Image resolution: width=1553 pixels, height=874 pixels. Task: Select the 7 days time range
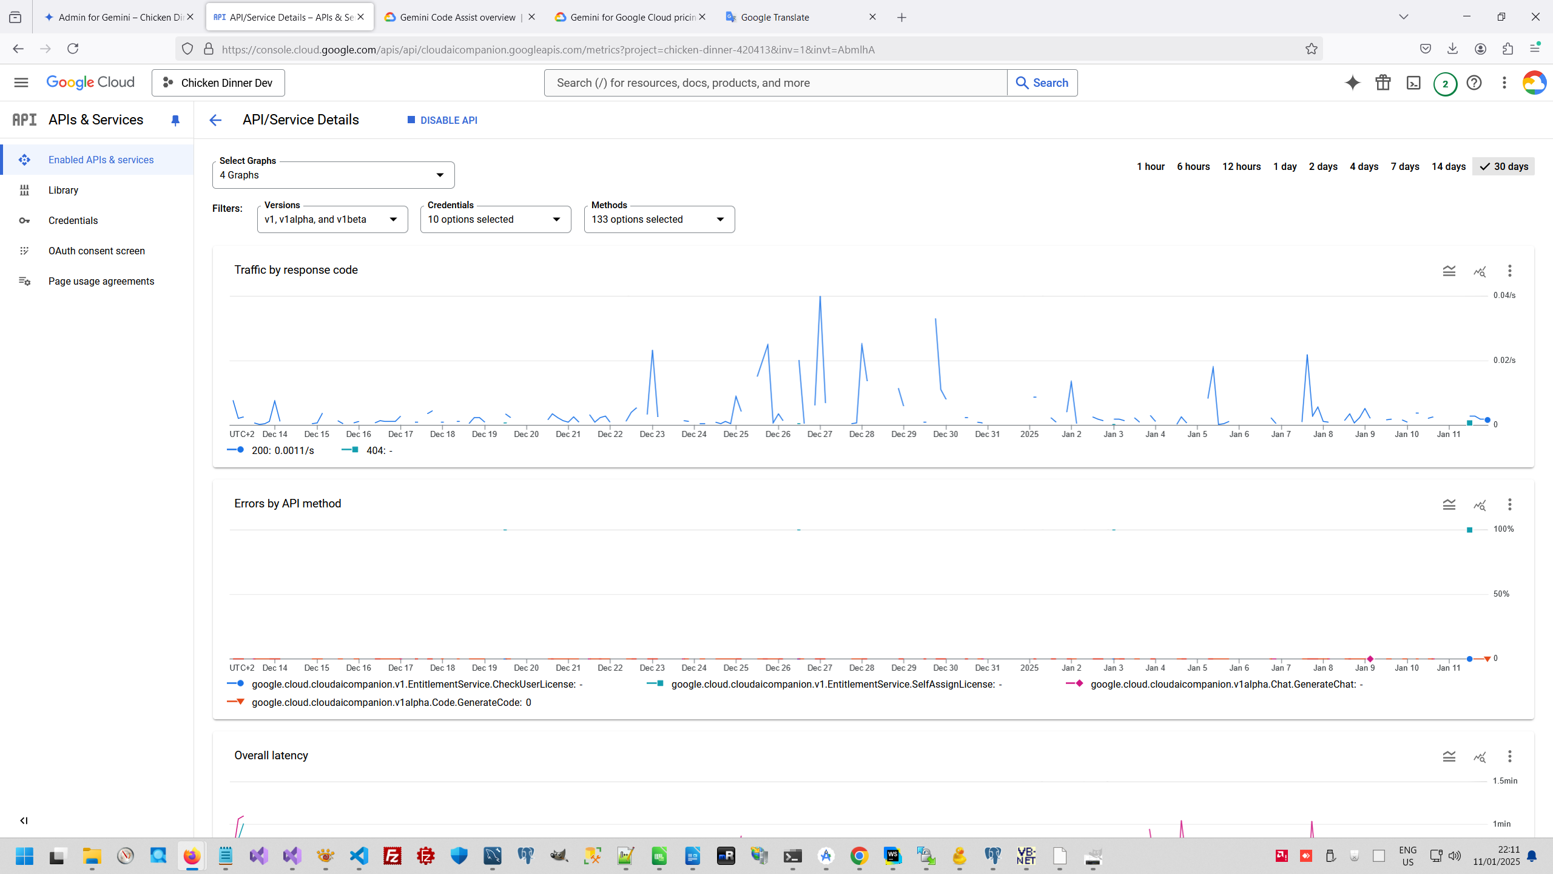(x=1404, y=166)
